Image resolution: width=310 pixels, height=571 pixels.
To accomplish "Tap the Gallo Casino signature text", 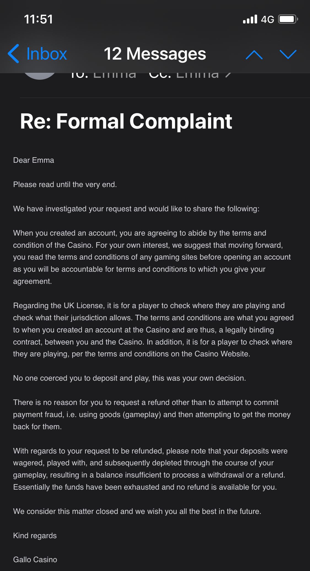I will click(x=35, y=559).
